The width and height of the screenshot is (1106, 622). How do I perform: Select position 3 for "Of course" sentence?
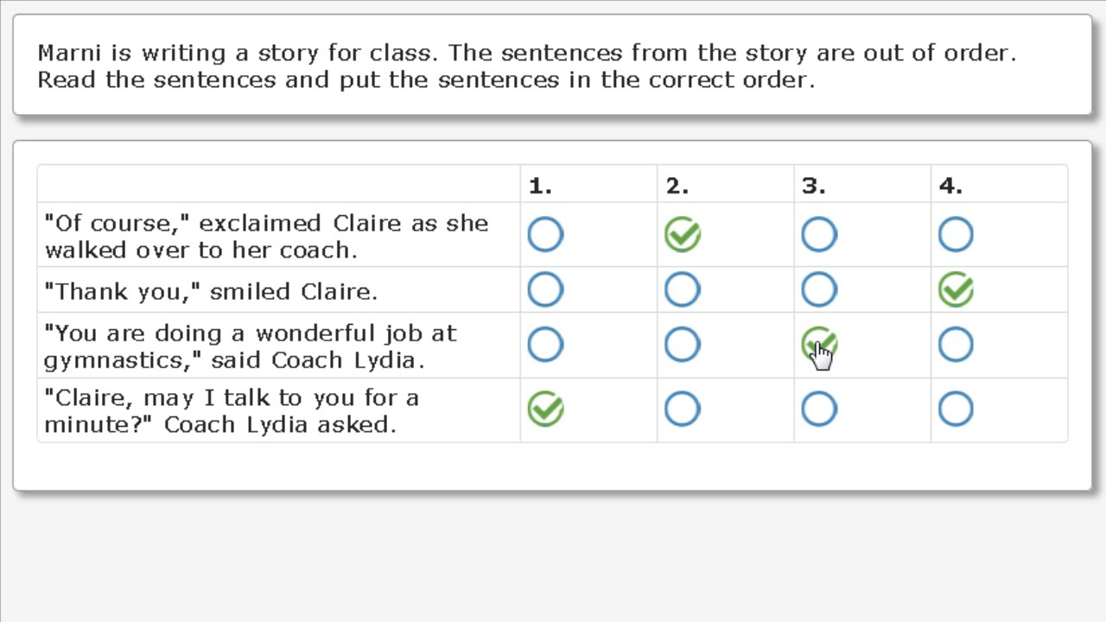click(x=819, y=235)
